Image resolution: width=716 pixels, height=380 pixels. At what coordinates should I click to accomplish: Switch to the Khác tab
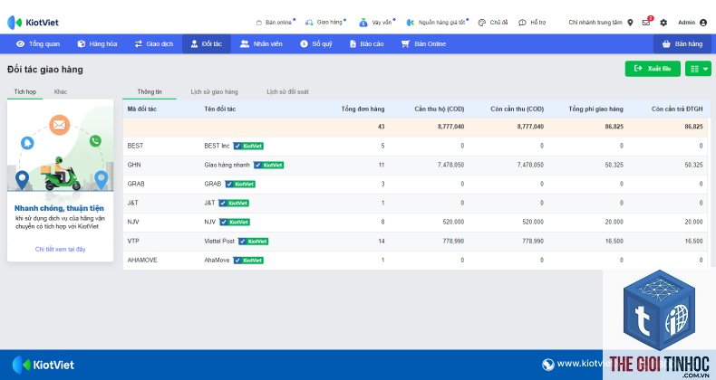pyautogui.click(x=61, y=91)
